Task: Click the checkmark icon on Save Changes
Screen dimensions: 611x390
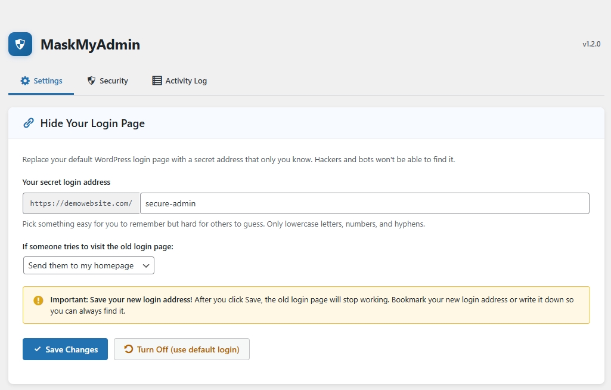Action: tap(38, 349)
